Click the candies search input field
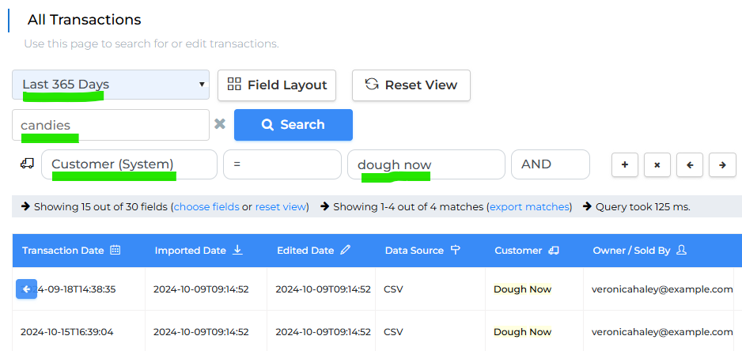The width and height of the screenshot is (742, 351). [x=111, y=125]
